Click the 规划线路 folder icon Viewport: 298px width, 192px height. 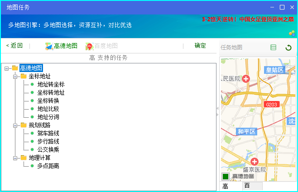click(24, 125)
